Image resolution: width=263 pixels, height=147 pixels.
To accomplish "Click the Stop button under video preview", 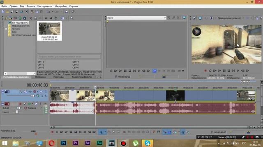I will (229, 71).
